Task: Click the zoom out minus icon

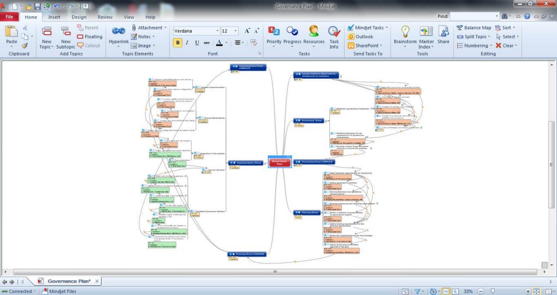Action: (480, 291)
